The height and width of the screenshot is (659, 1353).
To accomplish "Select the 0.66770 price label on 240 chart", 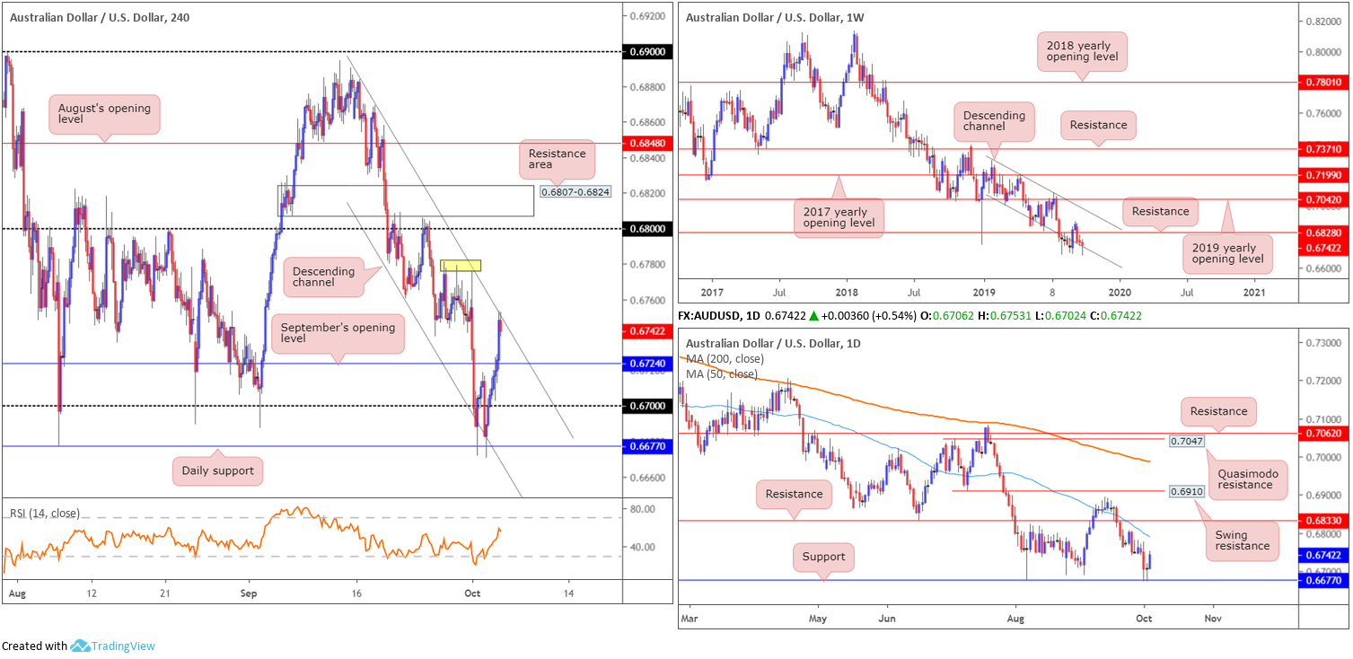I will (x=646, y=446).
